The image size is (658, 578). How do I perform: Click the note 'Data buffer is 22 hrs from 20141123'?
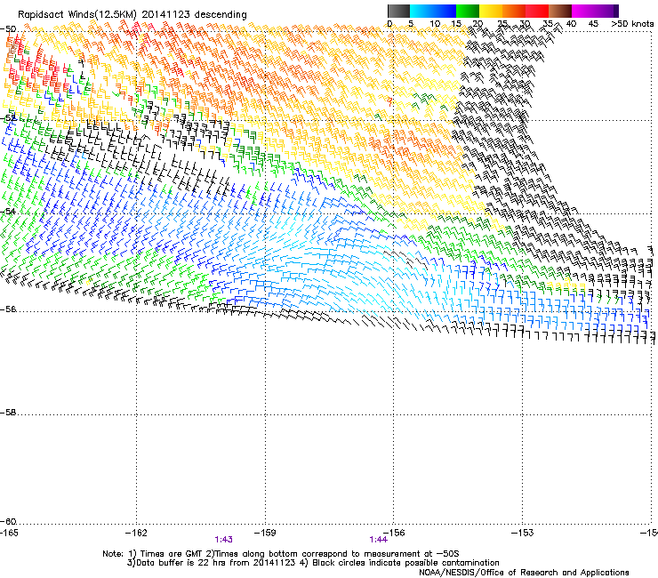[211, 563]
